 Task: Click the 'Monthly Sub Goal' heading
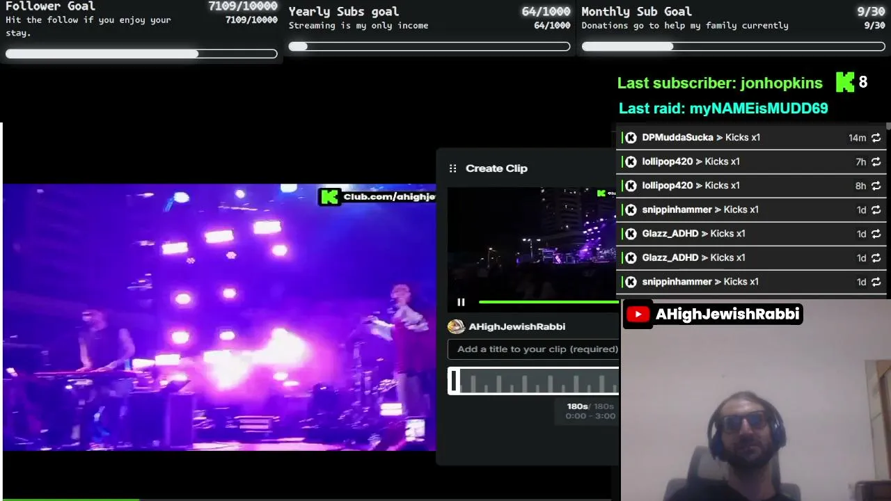click(636, 12)
